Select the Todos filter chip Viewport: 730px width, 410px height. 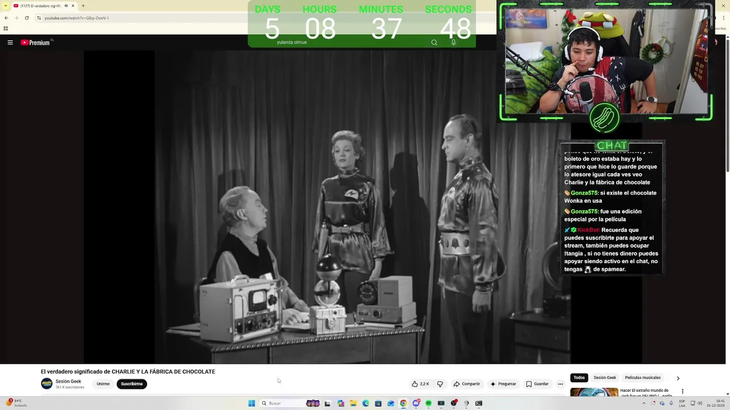pyautogui.click(x=579, y=378)
